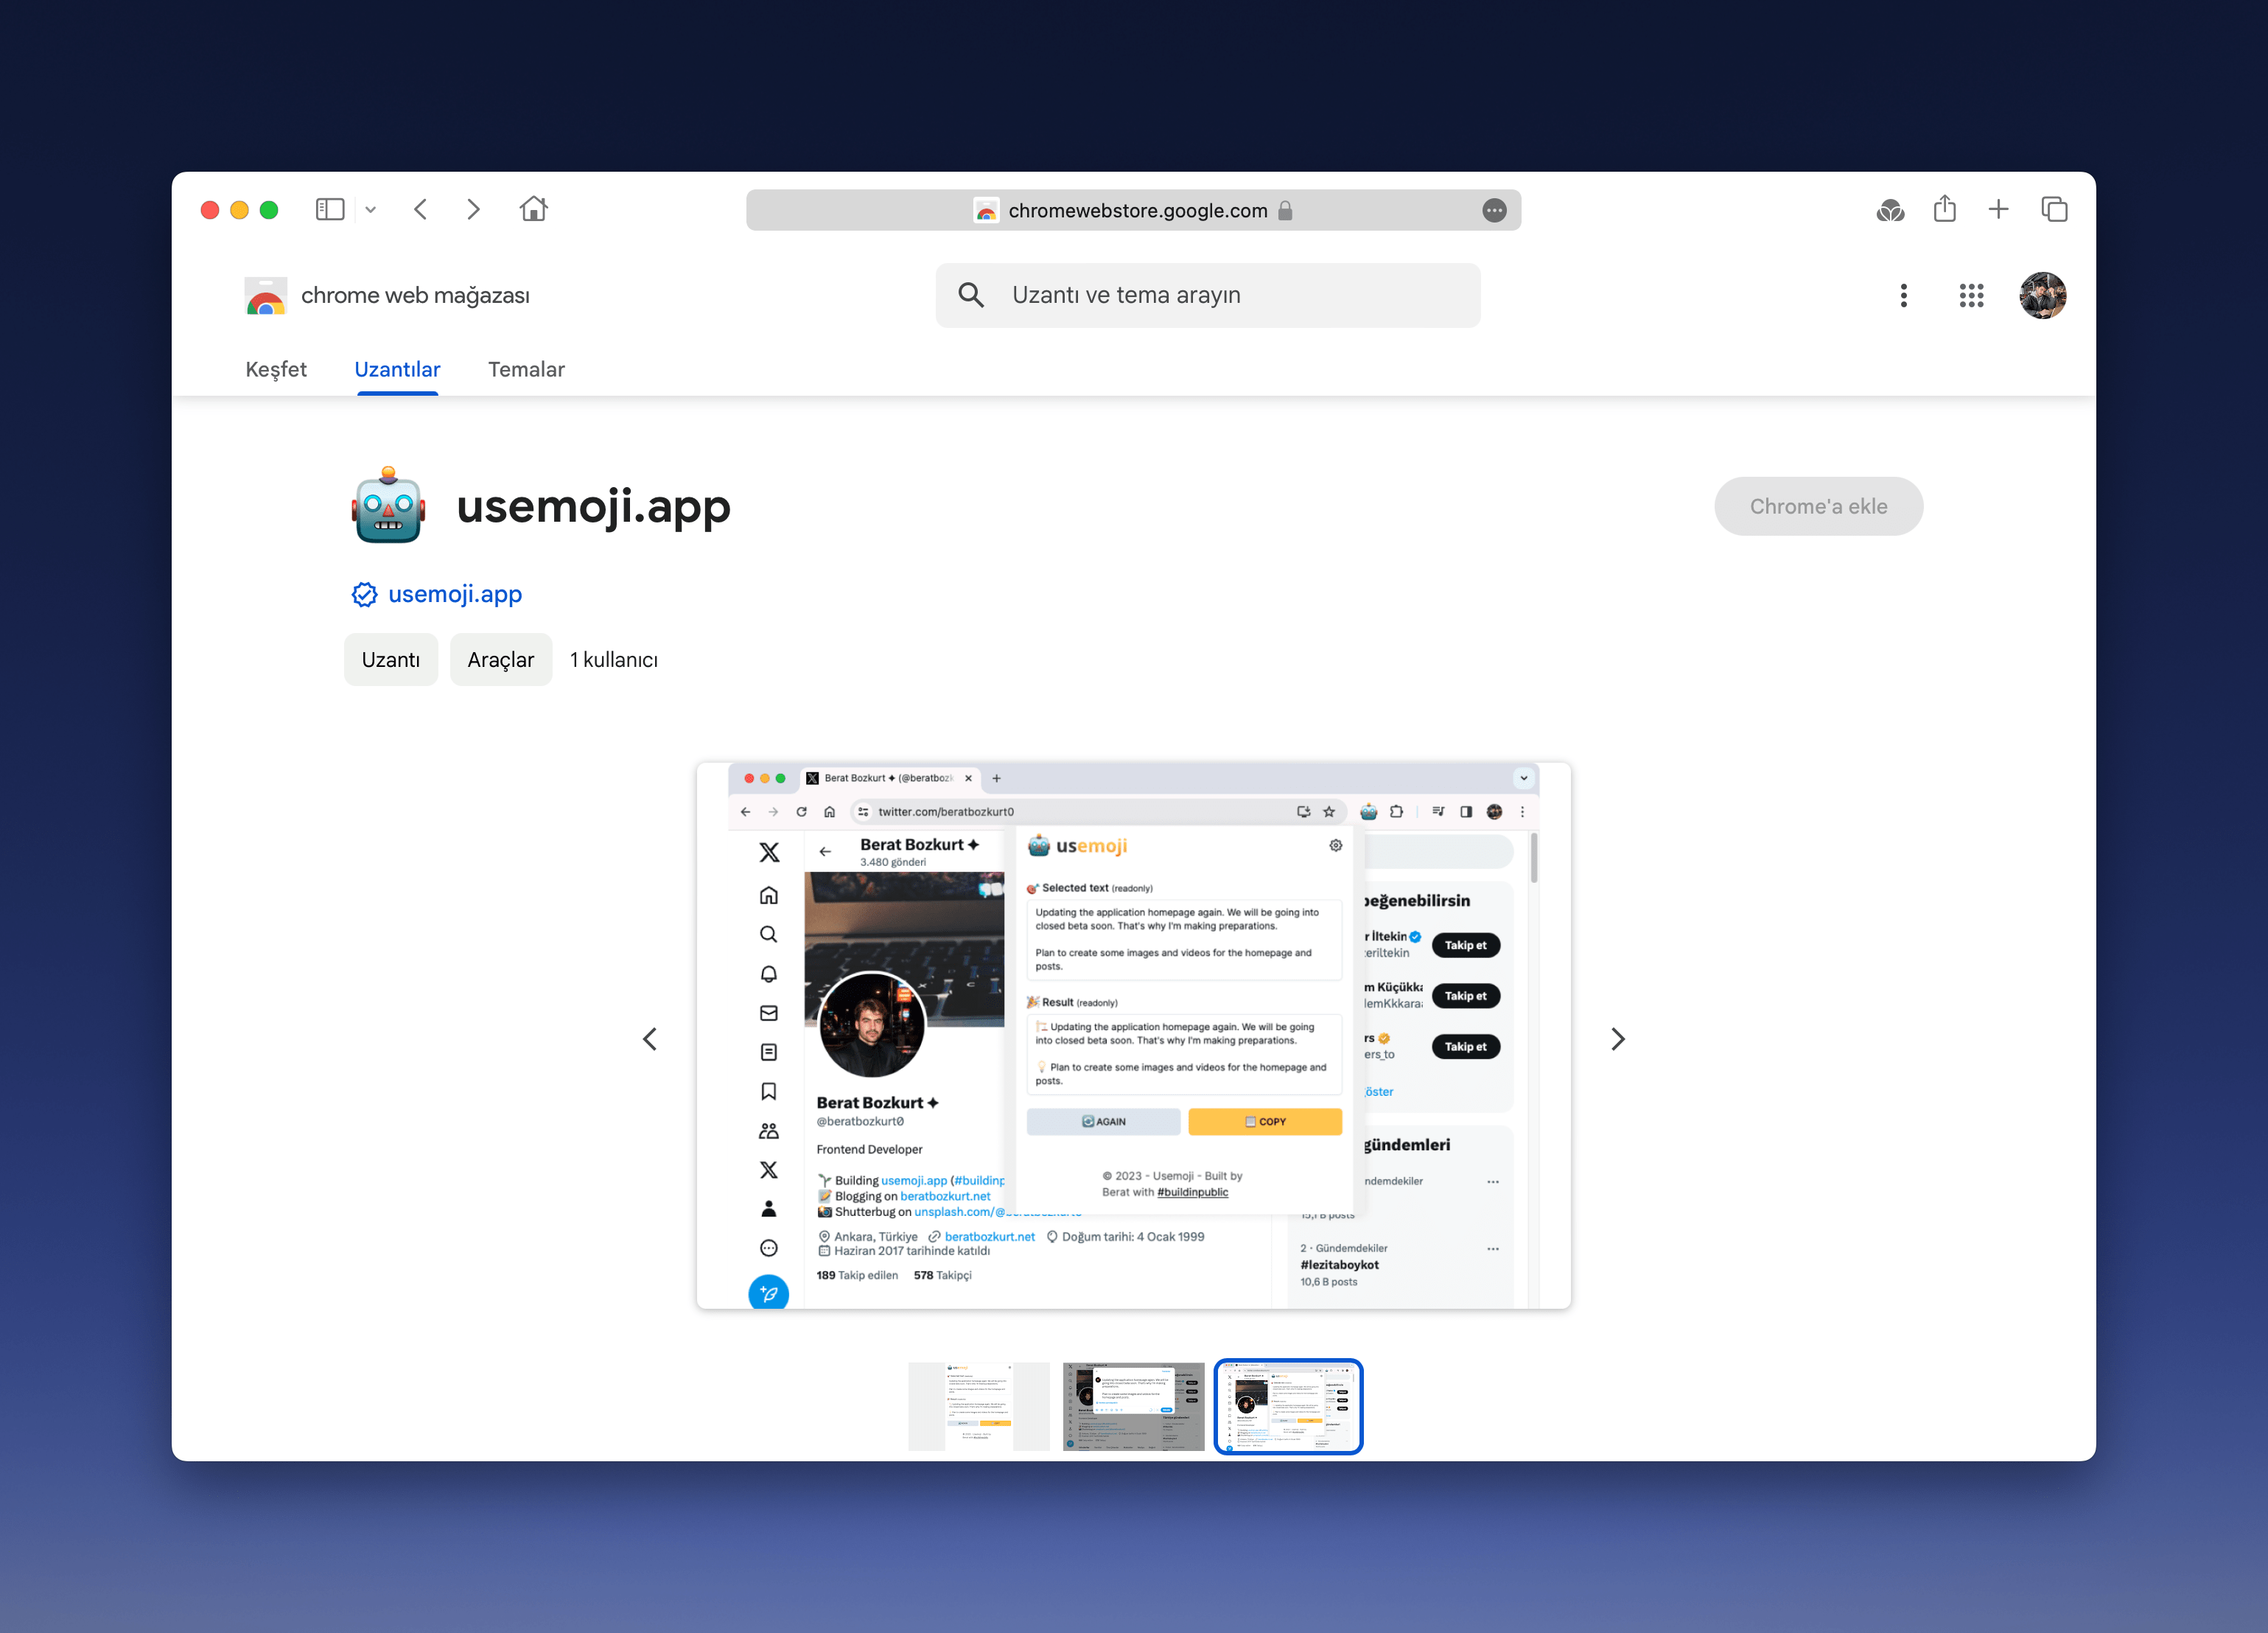Open the Google apps grid icon
Image resolution: width=2268 pixels, height=1633 pixels.
click(1971, 295)
